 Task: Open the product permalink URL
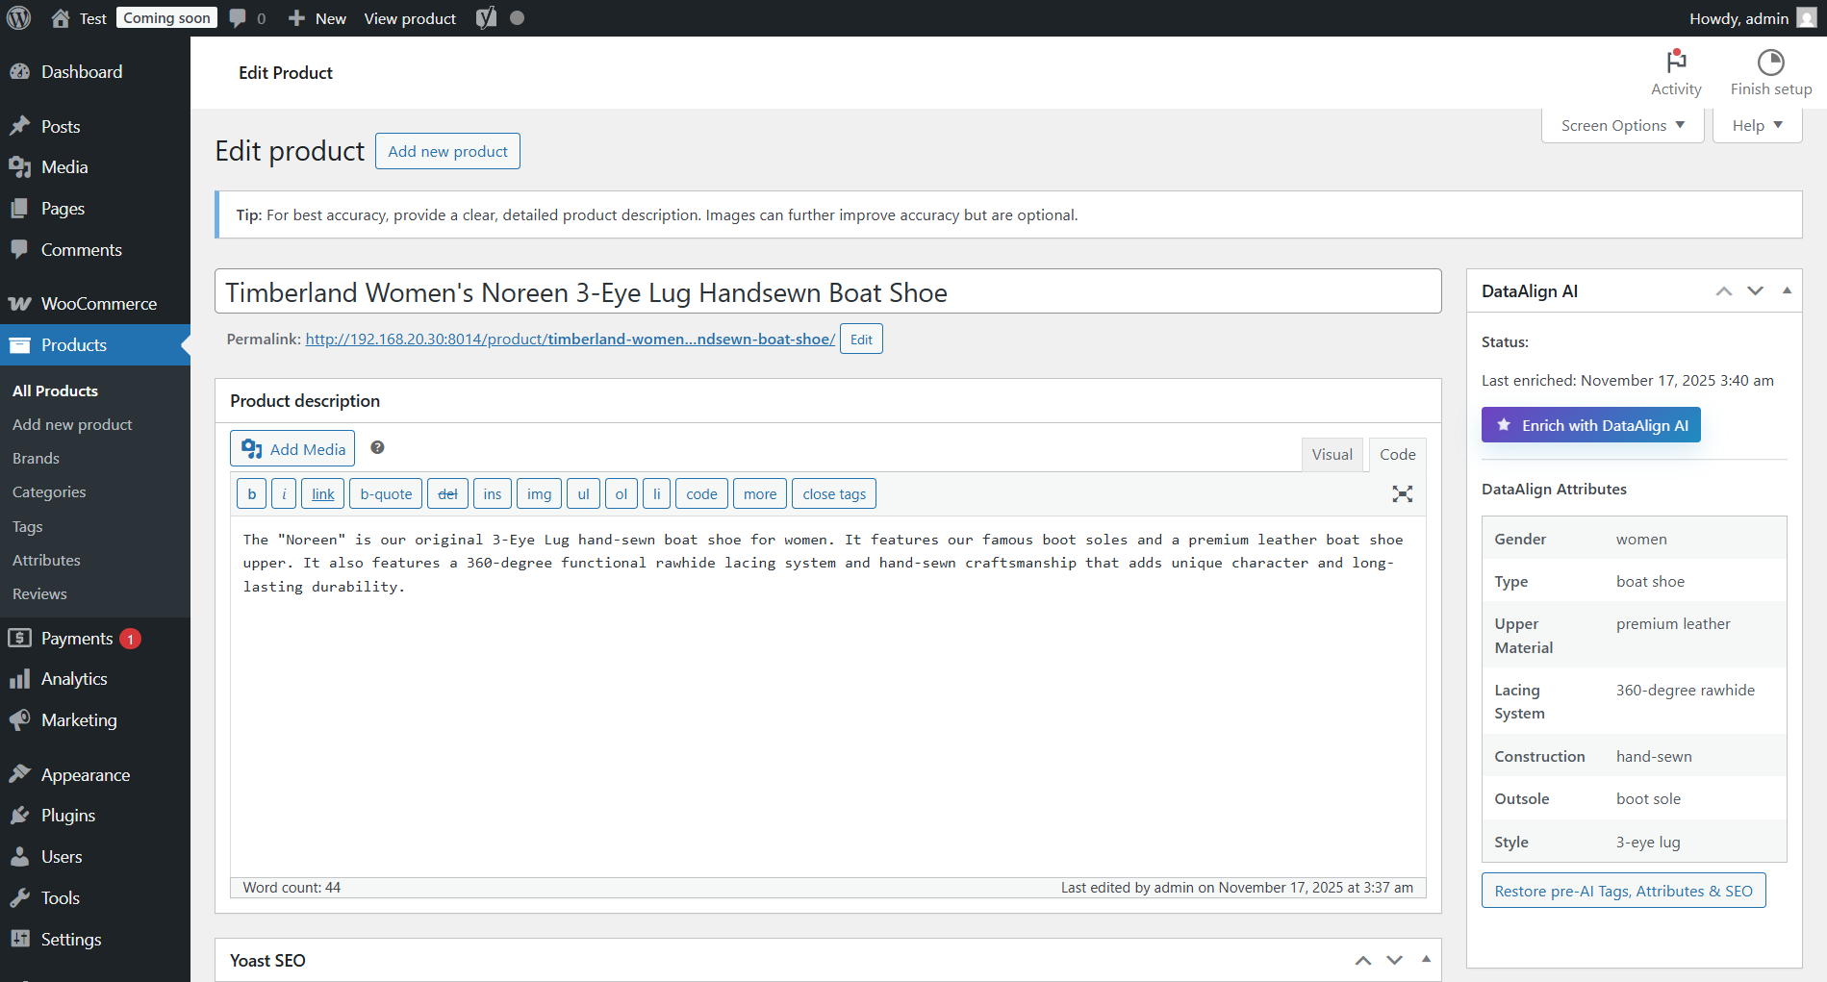tap(570, 339)
